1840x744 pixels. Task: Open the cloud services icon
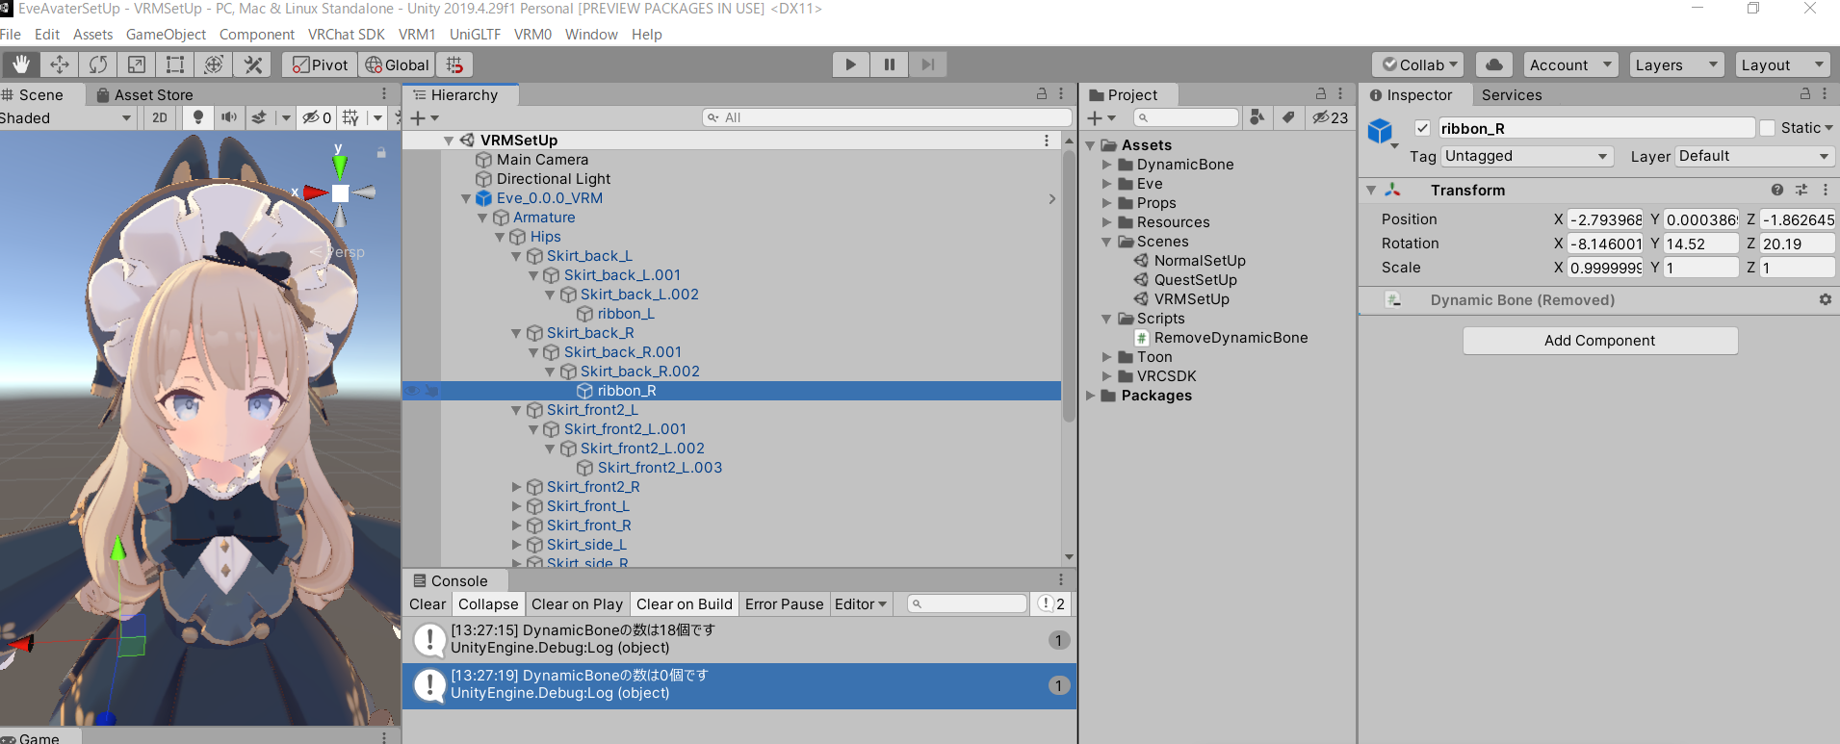tap(1493, 64)
